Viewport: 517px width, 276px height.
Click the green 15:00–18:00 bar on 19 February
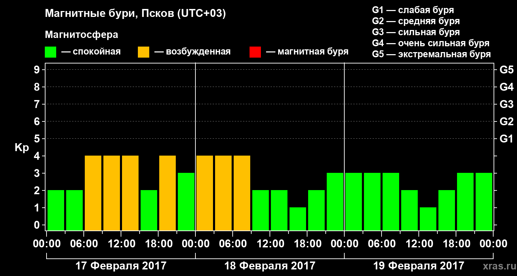click(447, 210)
